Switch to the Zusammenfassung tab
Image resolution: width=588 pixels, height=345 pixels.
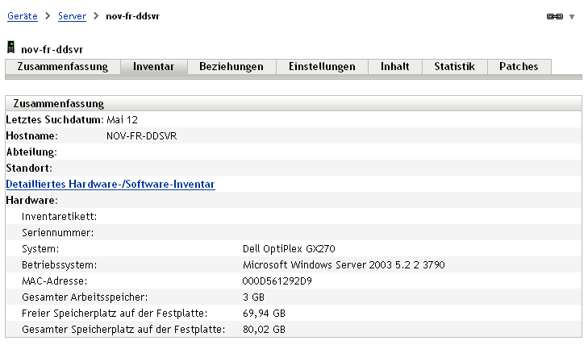[62, 67]
